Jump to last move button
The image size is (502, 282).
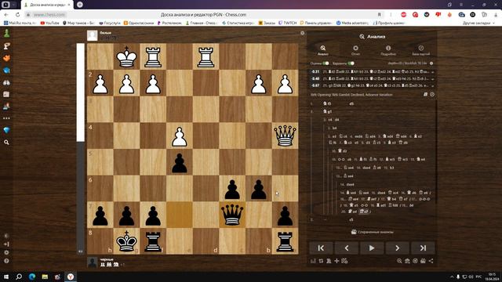tap(423, 248)
